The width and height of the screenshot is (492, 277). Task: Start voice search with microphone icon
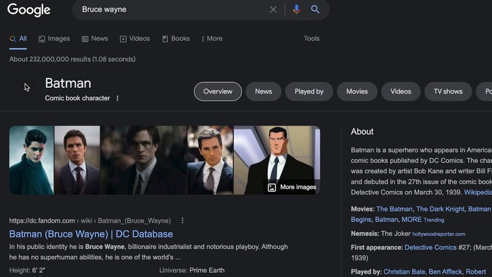point(296,10)
